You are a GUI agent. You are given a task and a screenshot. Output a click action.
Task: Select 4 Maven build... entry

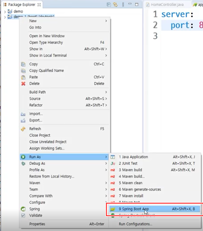click(155, 176)
